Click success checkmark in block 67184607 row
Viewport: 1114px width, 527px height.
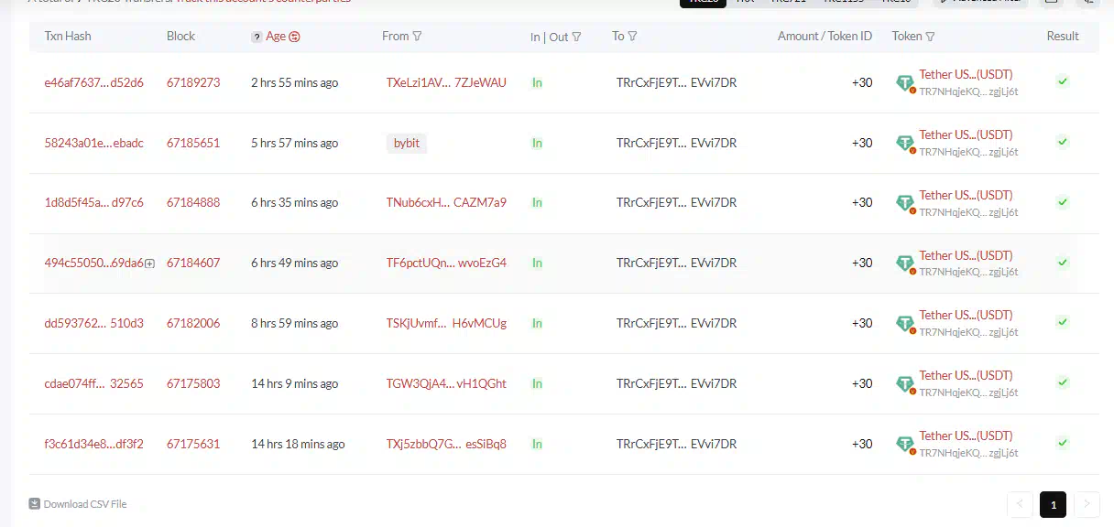(x=1063, y=263)
